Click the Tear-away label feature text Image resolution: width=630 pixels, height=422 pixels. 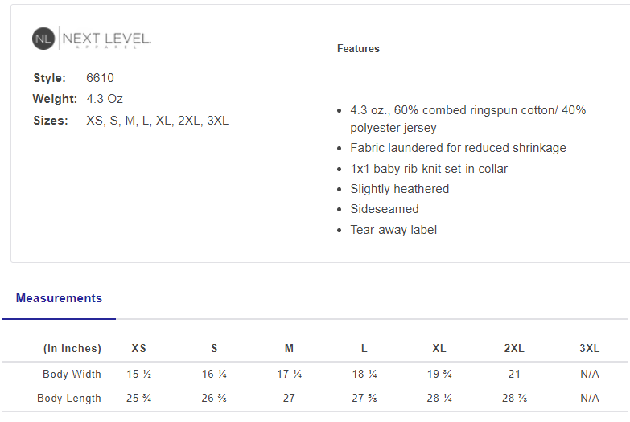pyautogui.click(x=393, y=230)
